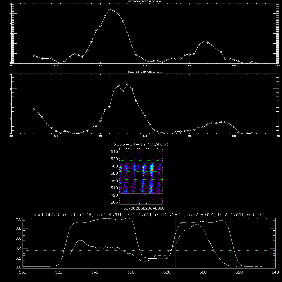Click the highest diamond marker of the dawn curve
Viewport: 282px width, 282px height.
[x=109, y=9]
